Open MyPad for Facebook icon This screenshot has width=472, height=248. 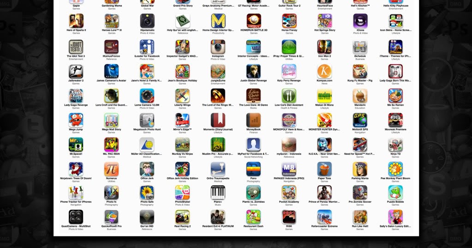253,145
